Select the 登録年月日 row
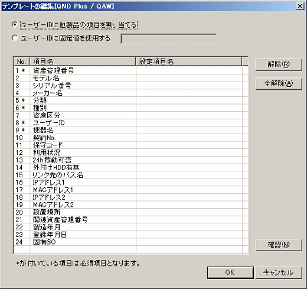The image size is (307, 289). tap(128, 235)
